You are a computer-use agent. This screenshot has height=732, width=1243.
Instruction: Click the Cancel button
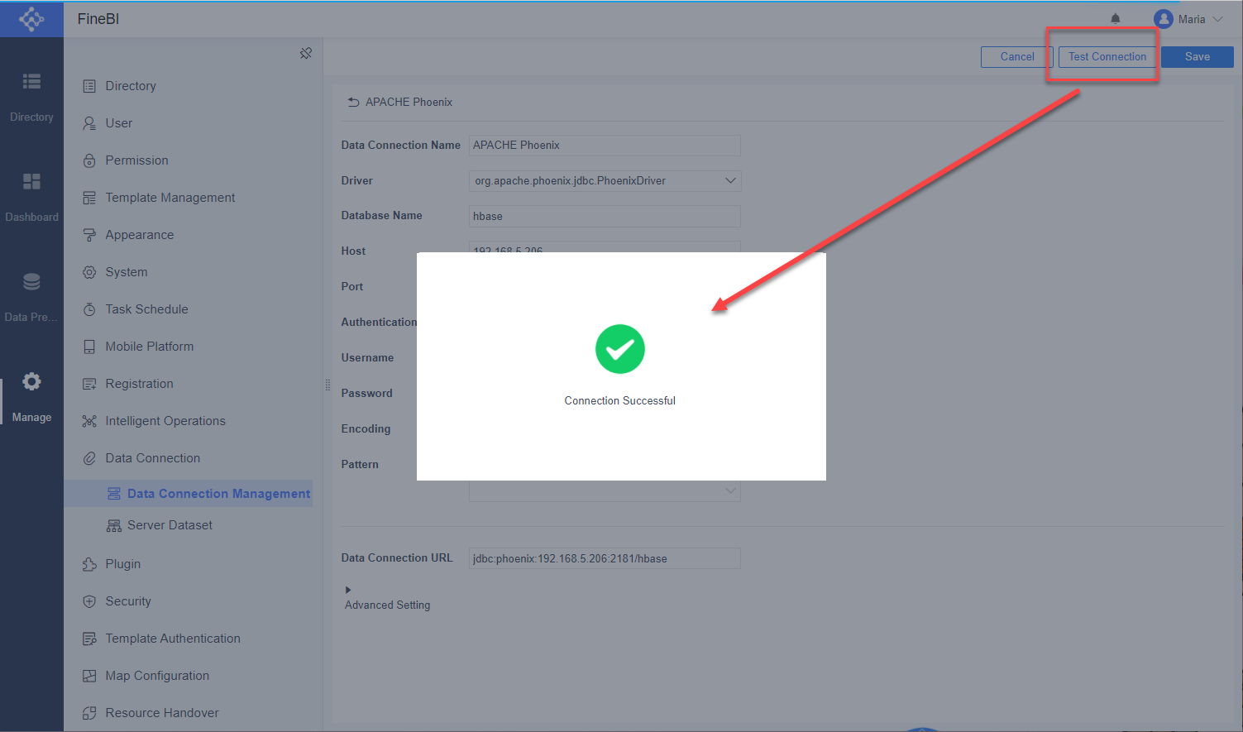1016,57
